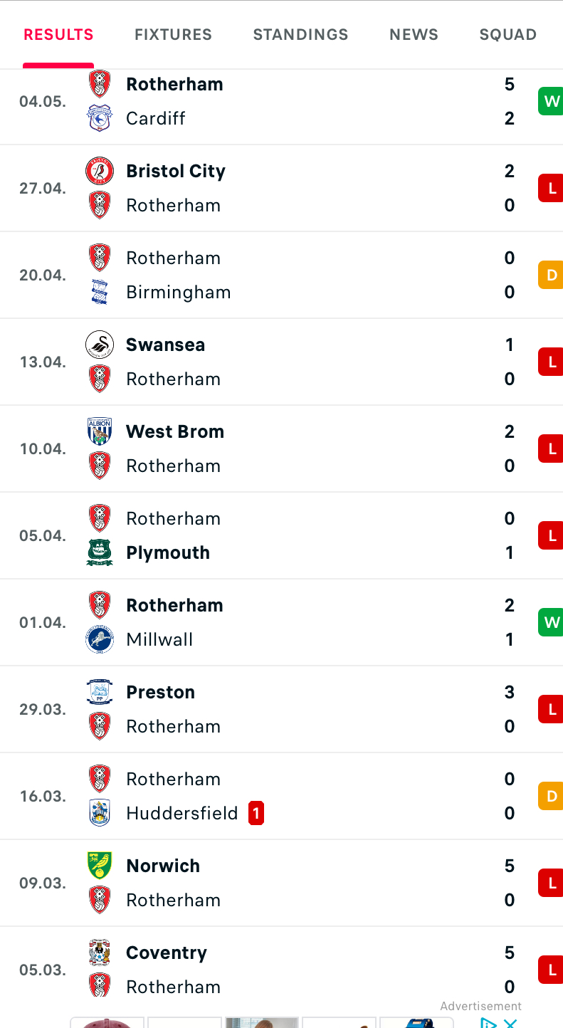
Task: Open the Preston vs Rotherham match
Action: pos(281,709)
